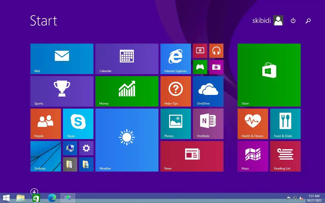
Task: Open the large Store tile
Action: coord(269,75)
